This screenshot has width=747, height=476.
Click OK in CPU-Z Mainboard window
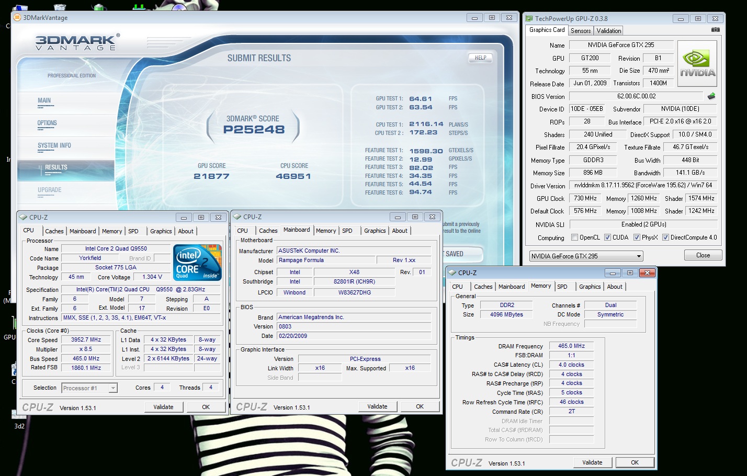pyautogui.click(x=420, y=406)
